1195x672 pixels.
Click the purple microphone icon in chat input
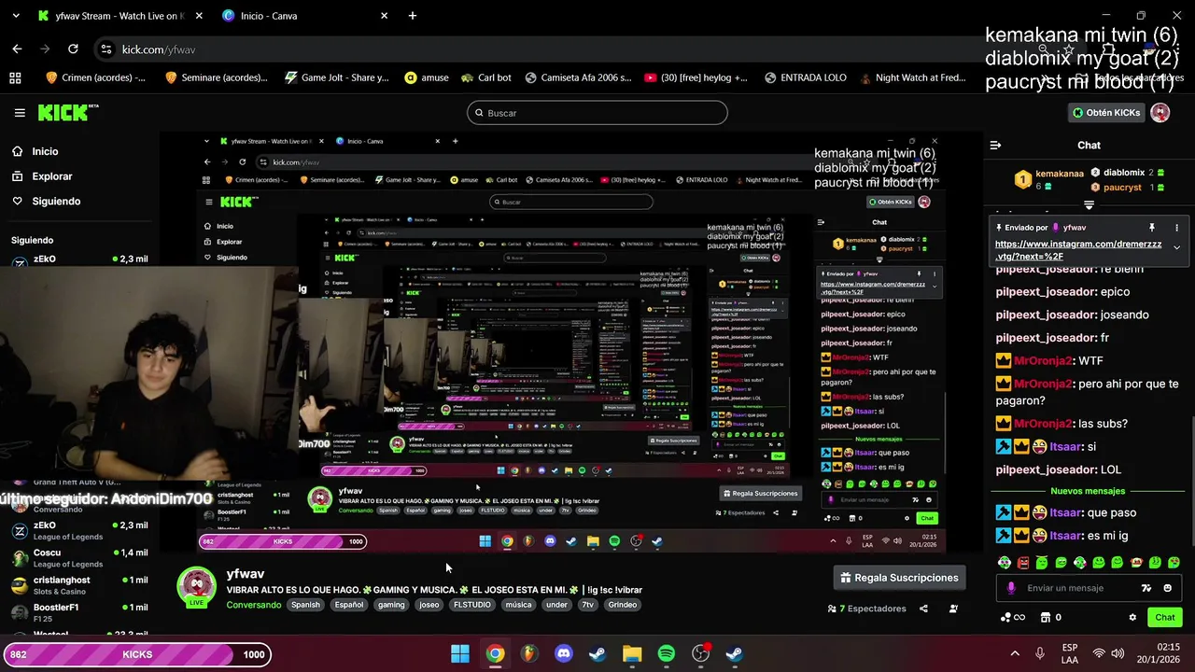(x=1011, y=588)
